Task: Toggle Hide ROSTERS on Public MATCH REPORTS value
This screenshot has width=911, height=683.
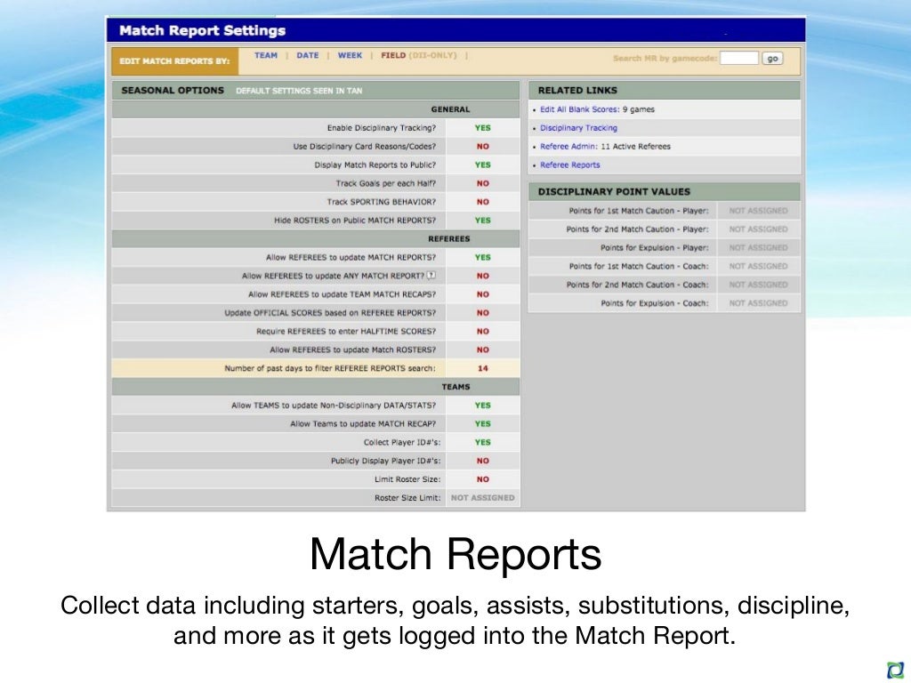Action: [482, 221]
